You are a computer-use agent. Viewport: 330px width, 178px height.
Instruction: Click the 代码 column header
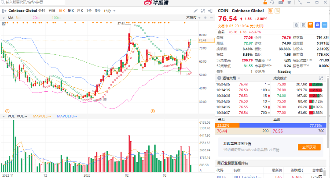[220, 170]
